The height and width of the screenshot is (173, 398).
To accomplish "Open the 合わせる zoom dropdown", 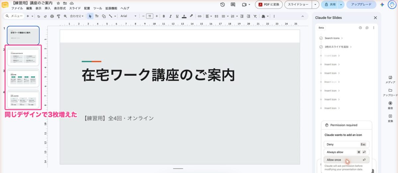I will coord(77,16).
